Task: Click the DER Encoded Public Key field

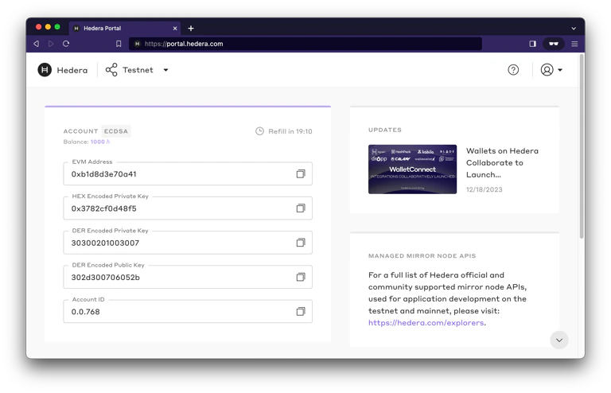Action: (188, 277)
